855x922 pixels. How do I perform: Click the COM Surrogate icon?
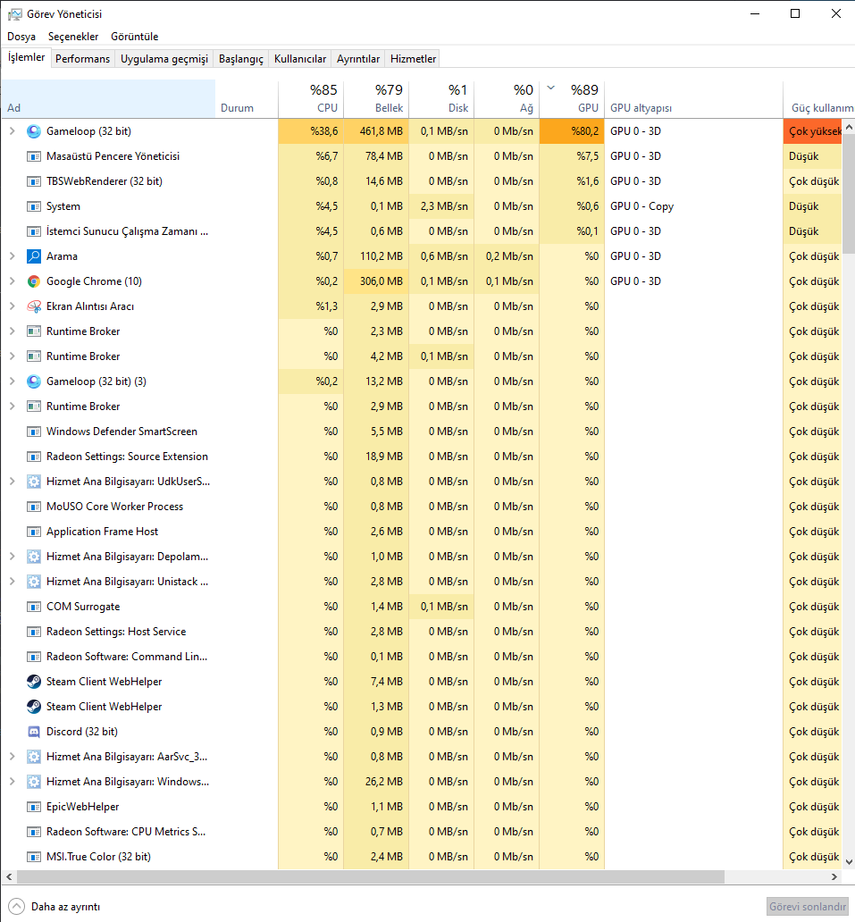pyautogui.click(x=34, y=607)
